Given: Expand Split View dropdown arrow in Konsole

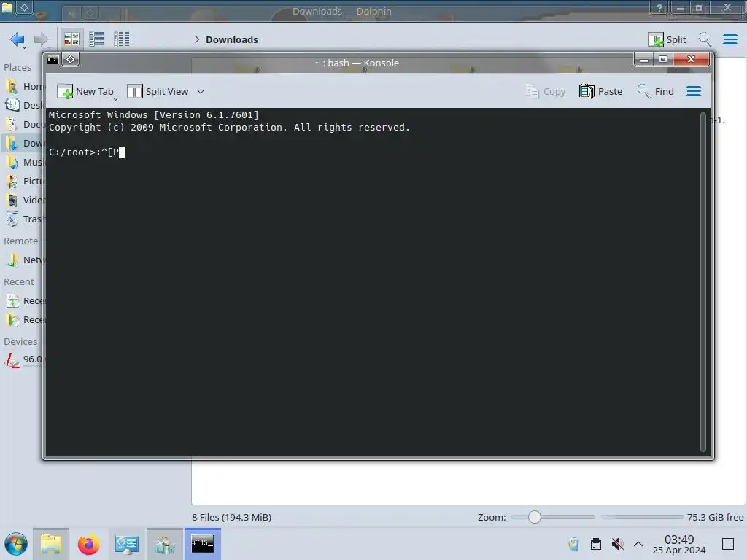Looking at the screenshot, I should [201, 91].
